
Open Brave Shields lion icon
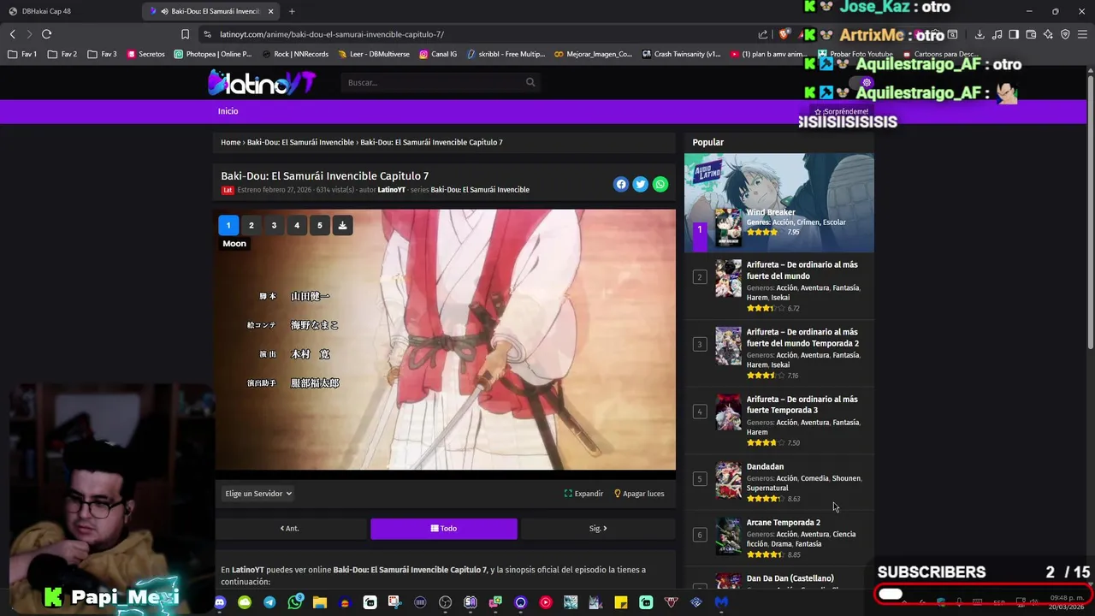(784, 34)
